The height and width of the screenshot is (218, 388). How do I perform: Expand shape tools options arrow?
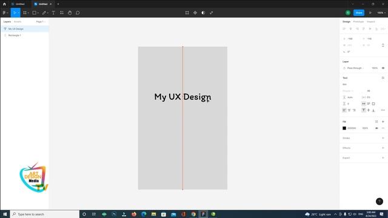point(38,13)
